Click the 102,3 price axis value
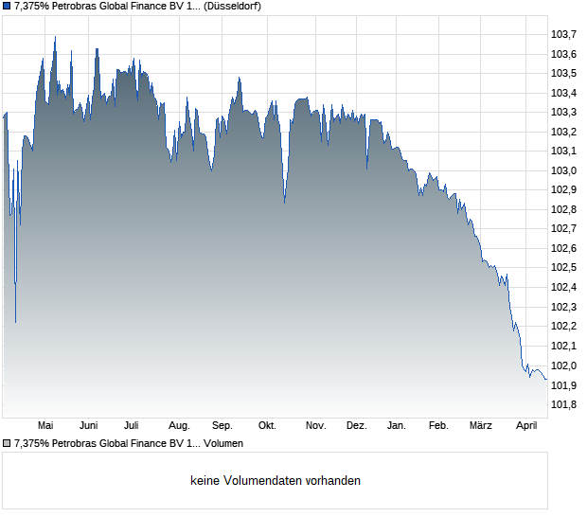Viewport: 587px width, 517px height. [563, 307]
